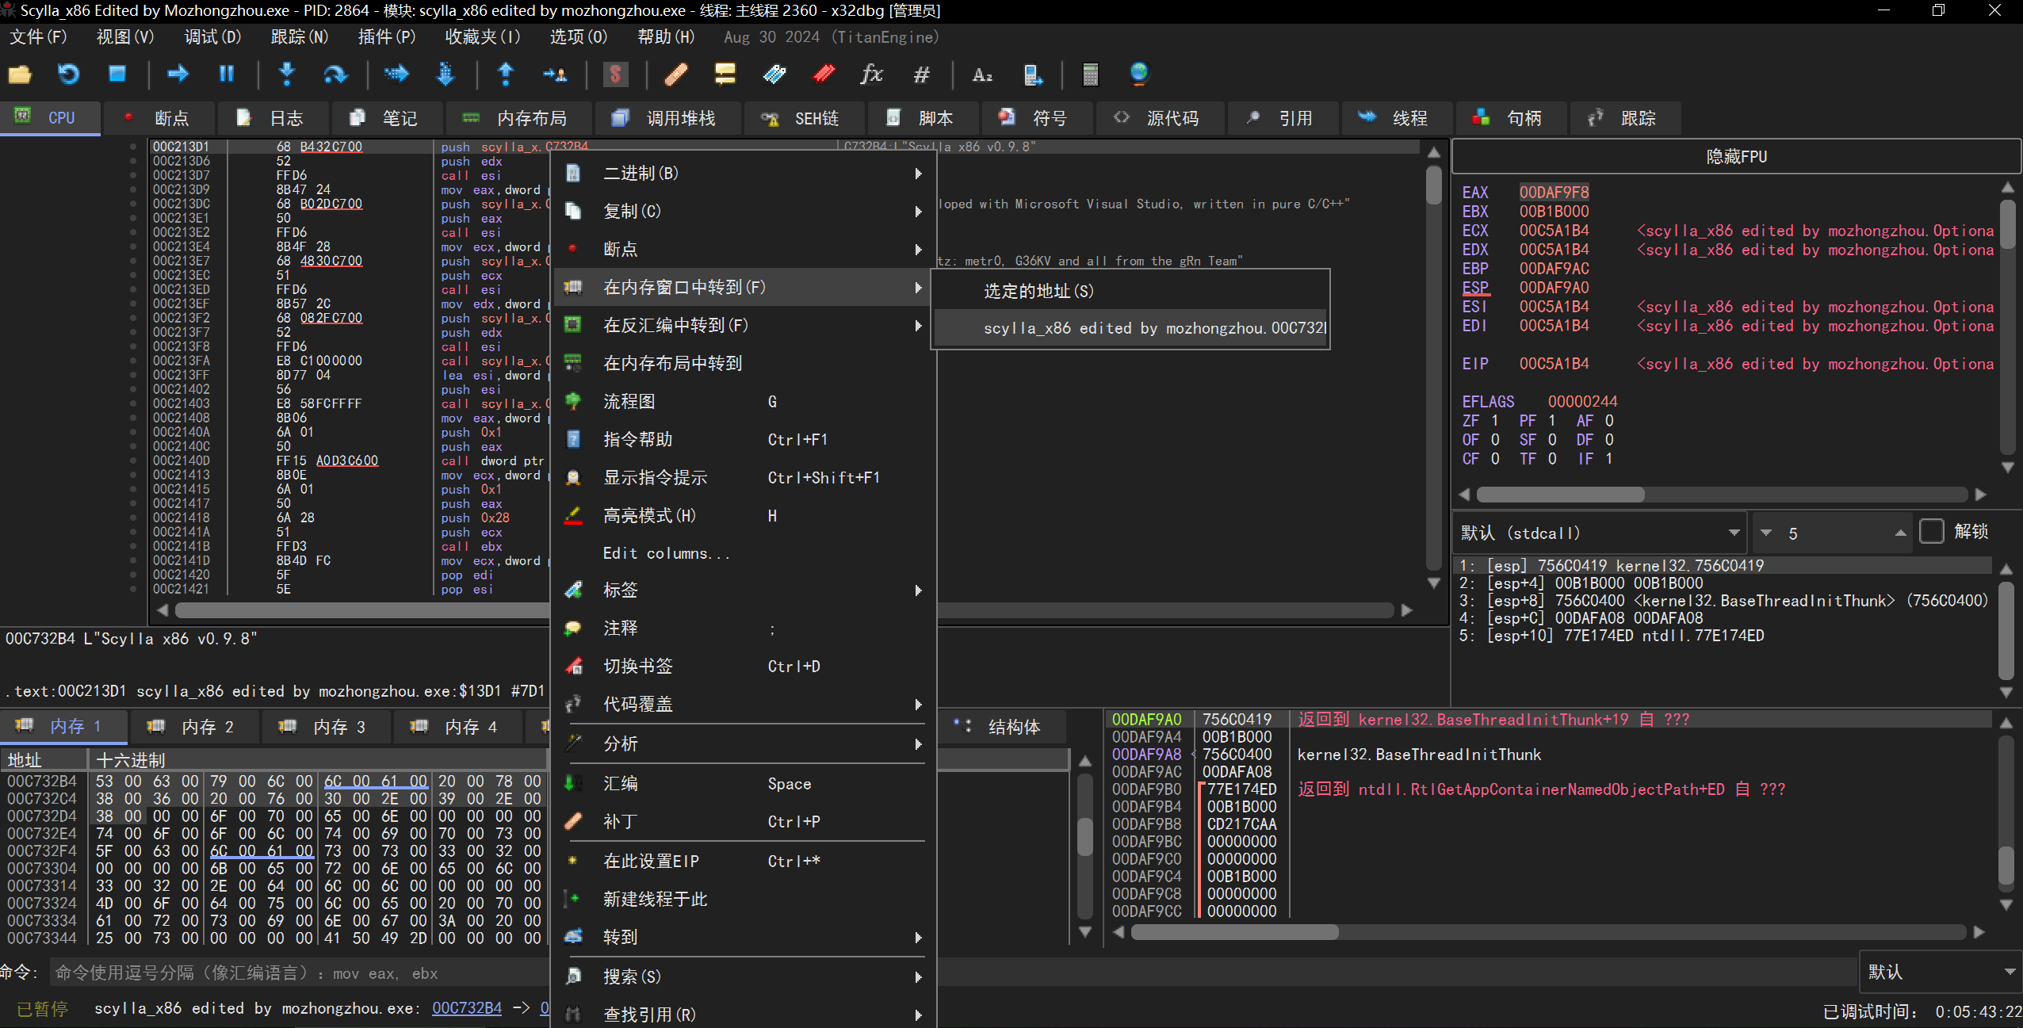Open the 符号 symbols tab
The width and height of the screenshot is (2023, 1028).
tap(1036, 118)
